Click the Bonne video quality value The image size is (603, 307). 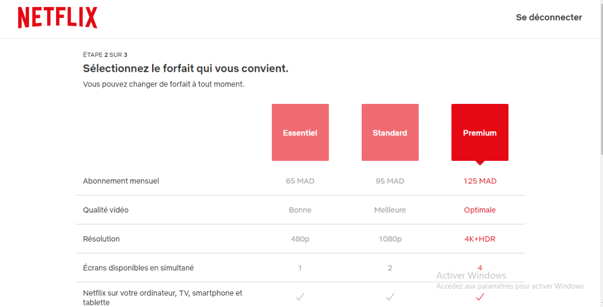pos(300,210)
